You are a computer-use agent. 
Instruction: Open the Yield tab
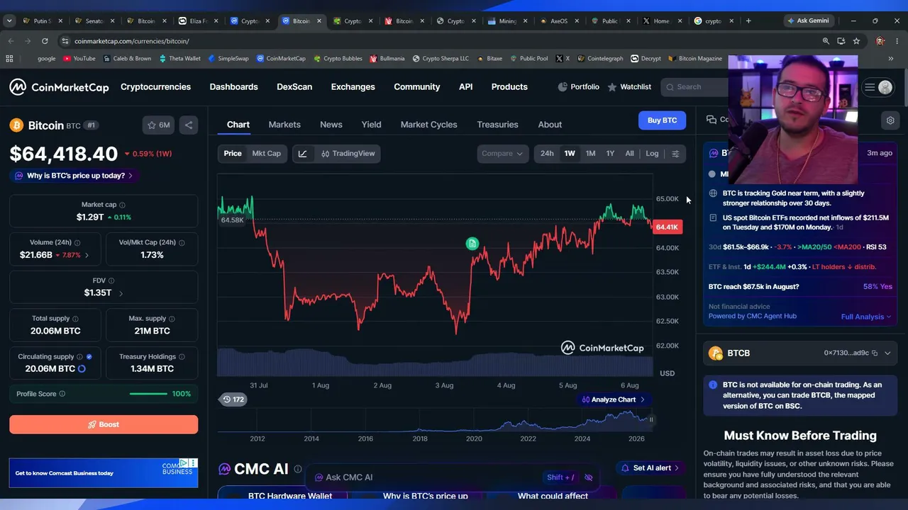pyautogui.click(x=372, y=125)
